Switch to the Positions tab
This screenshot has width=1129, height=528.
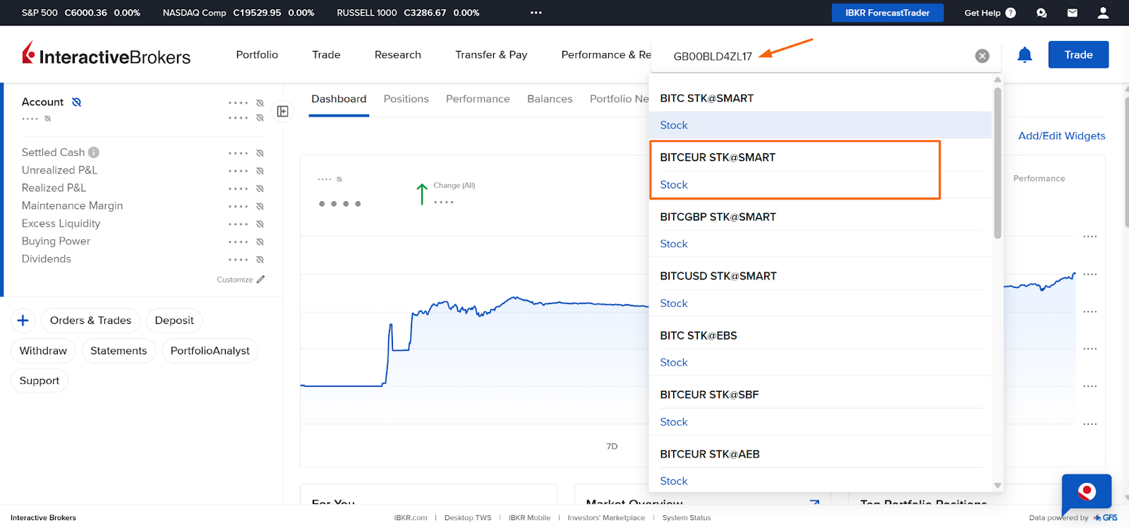(406, 99)
